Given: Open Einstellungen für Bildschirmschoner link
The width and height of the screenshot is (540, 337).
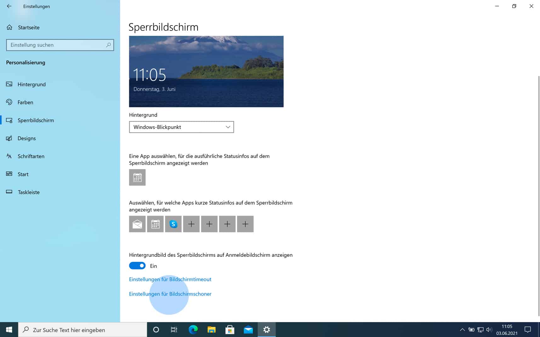Looking at the screenshot, I should pos(170,294).
